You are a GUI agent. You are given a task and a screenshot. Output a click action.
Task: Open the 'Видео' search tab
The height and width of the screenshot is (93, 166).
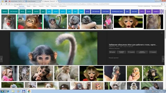(29, 6)
